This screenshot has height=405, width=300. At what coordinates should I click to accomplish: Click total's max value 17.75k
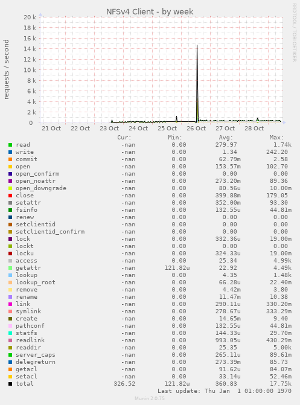point(281,383)
